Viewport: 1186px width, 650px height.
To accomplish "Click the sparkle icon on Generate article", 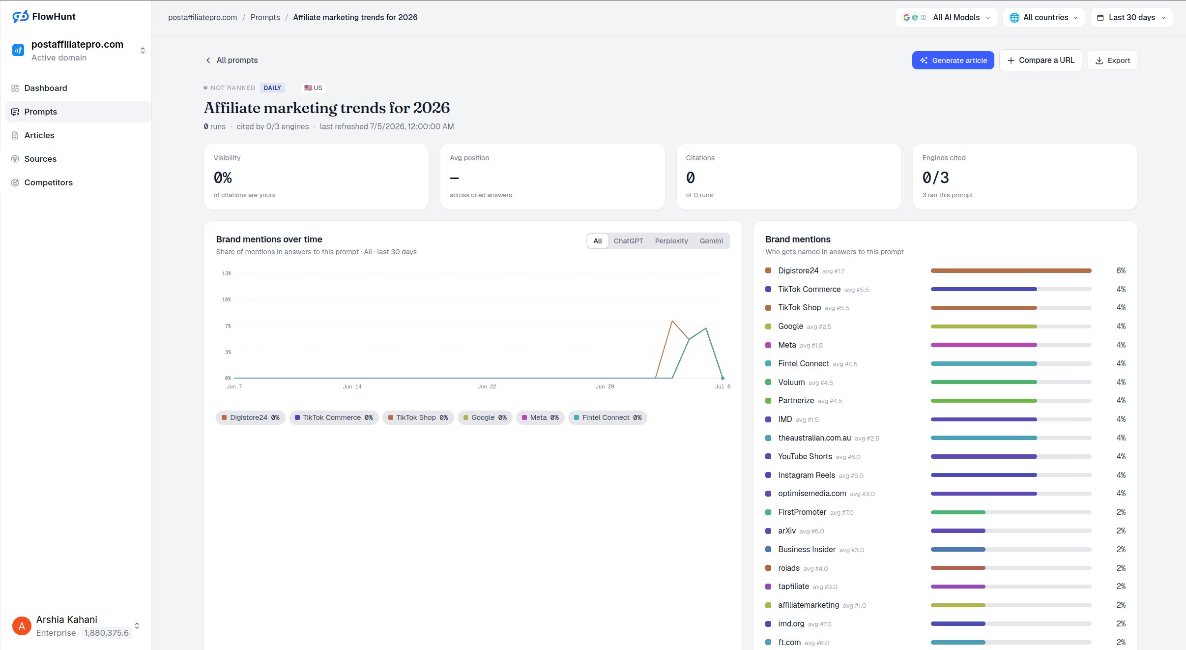I will click(x=924, y=60).
